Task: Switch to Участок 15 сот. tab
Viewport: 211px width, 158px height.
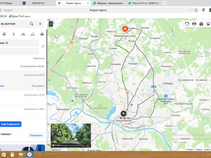Action: 144,3
